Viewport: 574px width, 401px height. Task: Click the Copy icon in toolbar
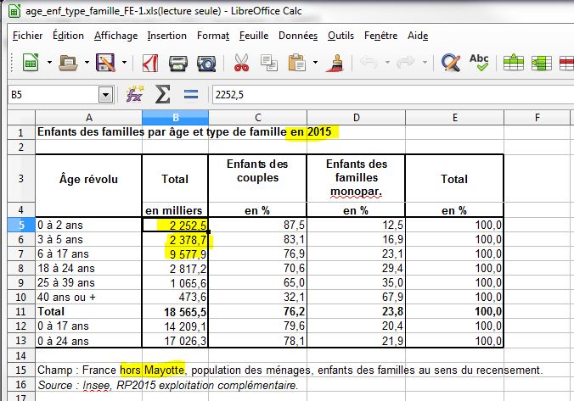coord(268,64)
